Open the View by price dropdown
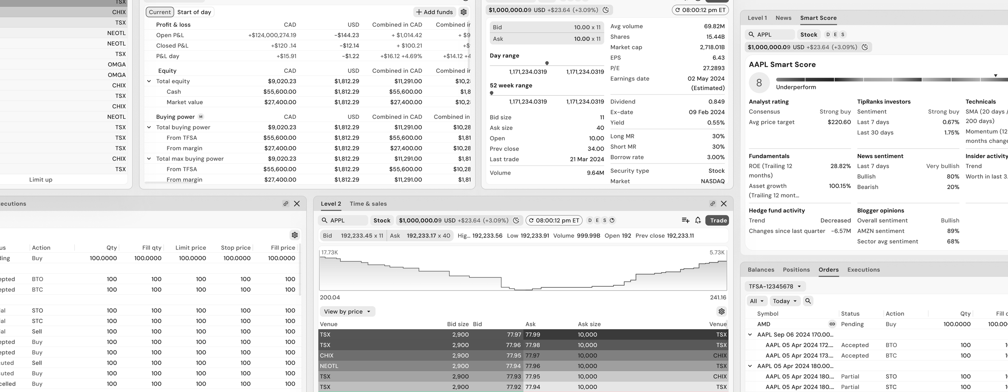This screenshot has height=392, width=1008. click(347, 312)
